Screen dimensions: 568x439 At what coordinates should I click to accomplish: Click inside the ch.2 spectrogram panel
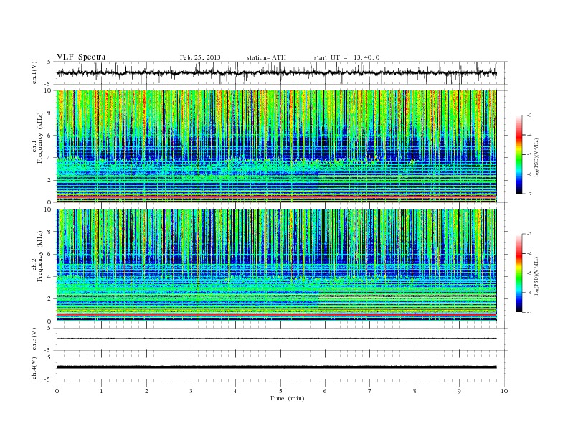[x=276, y=265]
